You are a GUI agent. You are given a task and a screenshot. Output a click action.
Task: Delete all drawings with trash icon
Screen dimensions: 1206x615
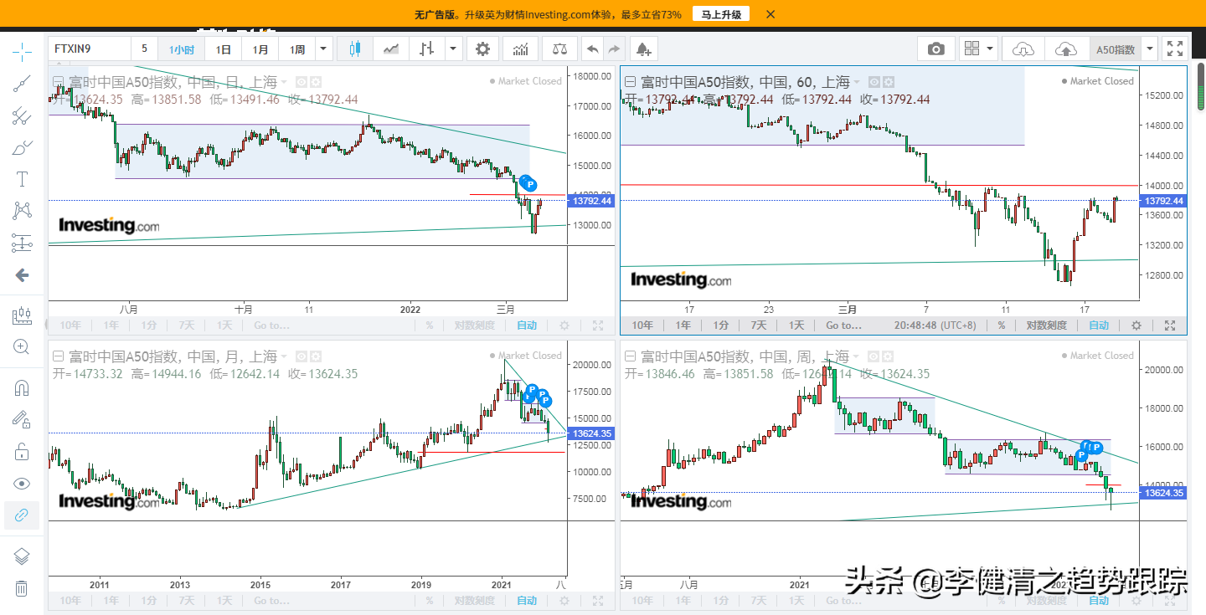point(22,588)
